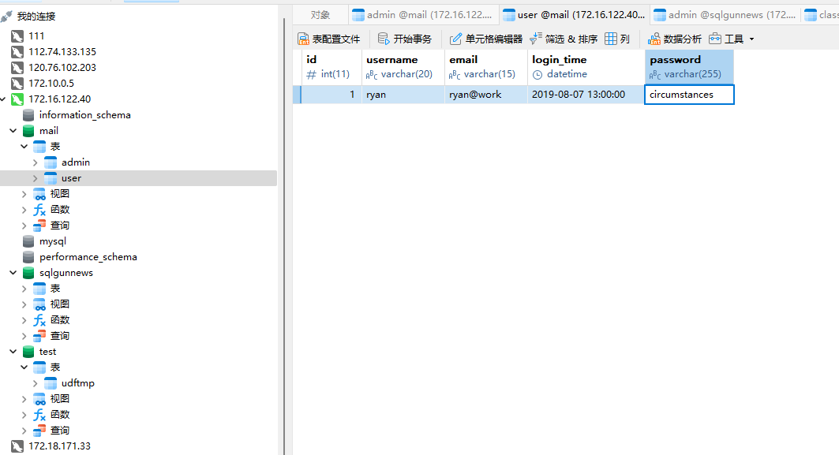
Task: Open Filter & Sort (筛选 & 排序)
Action: coord(564,39)
